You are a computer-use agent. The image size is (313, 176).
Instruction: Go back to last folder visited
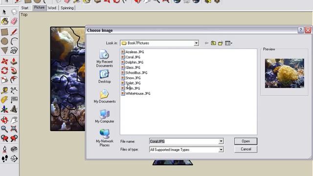tap(206, 43)
